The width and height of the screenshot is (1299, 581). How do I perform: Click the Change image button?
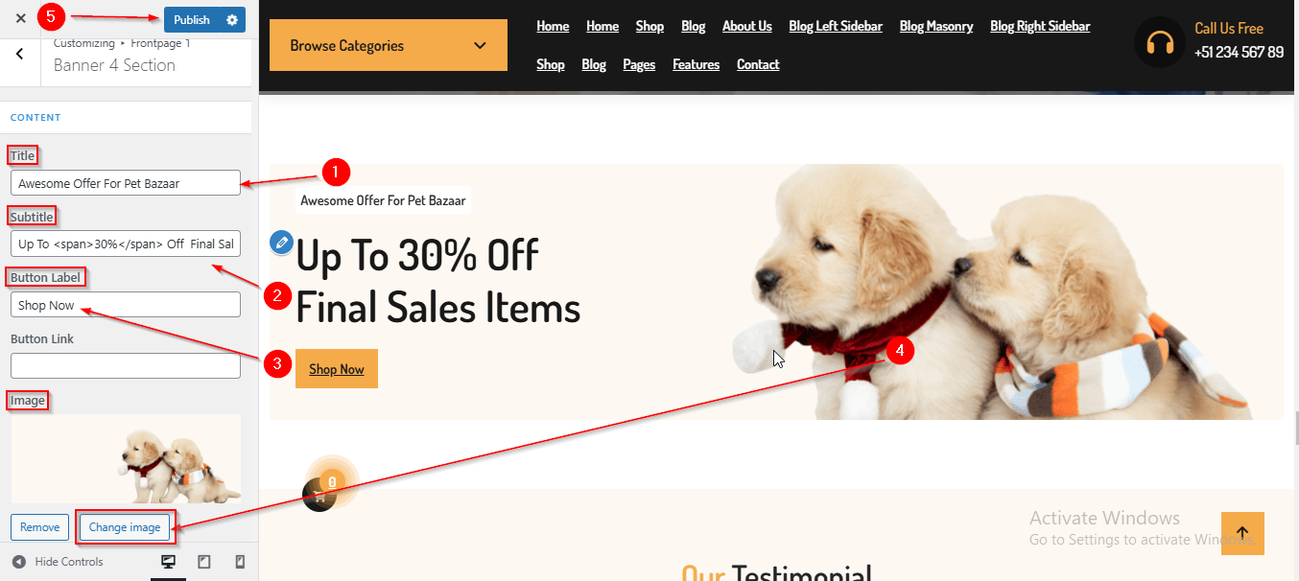pos(125,527)
